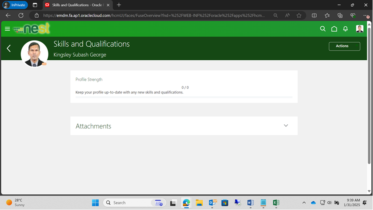Screen dimensions: 373x210
Task: Open Microsoft Edge on taskbar
Action: click(186, 203)
